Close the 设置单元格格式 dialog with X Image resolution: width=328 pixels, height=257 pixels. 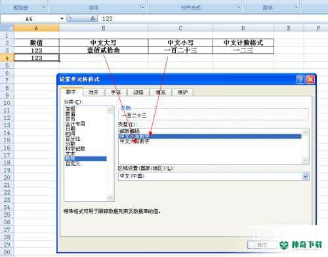click(x=310, y=79)
